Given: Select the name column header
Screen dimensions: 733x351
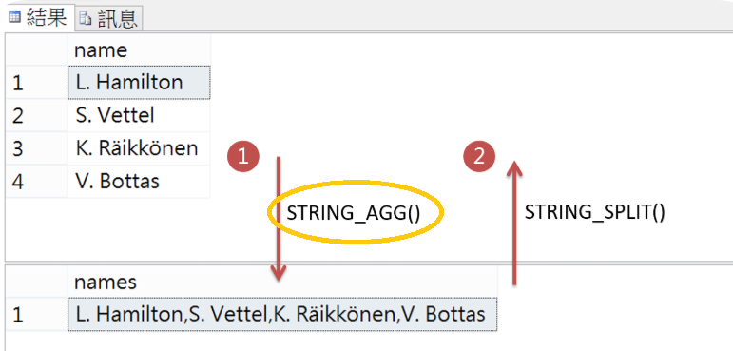Looking at the screenshot, I should (139, 49).
